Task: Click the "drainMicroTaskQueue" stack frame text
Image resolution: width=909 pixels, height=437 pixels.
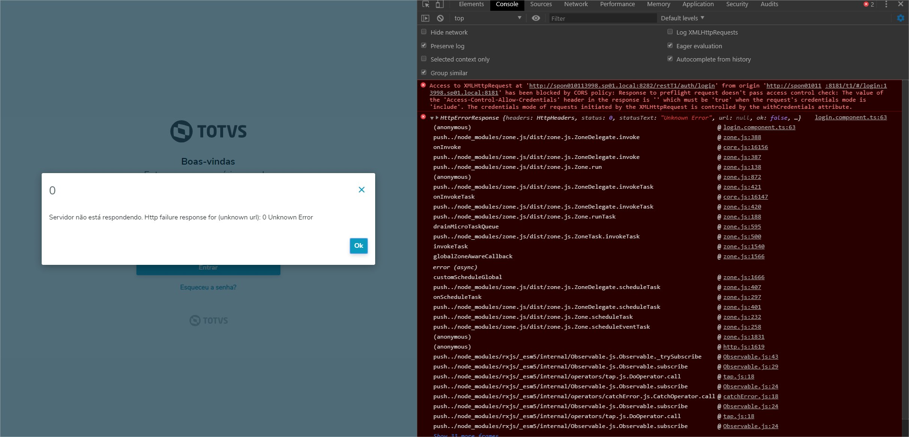Action: click(466, 227)
